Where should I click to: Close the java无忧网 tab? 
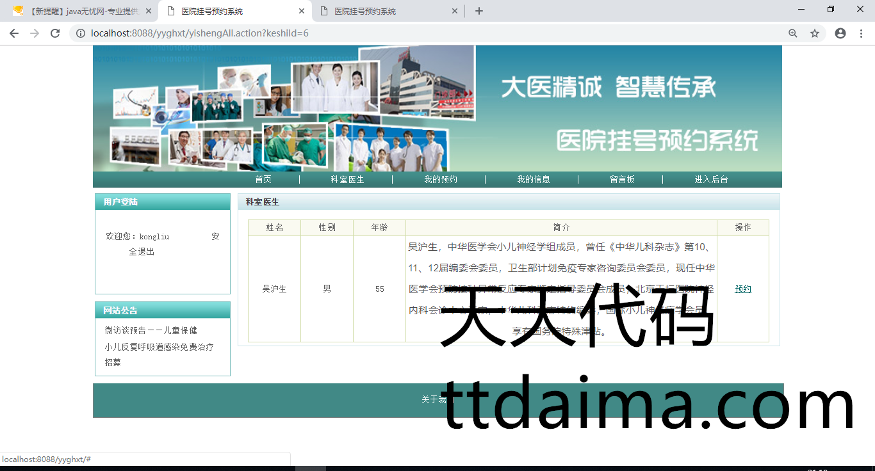[149, 11]
